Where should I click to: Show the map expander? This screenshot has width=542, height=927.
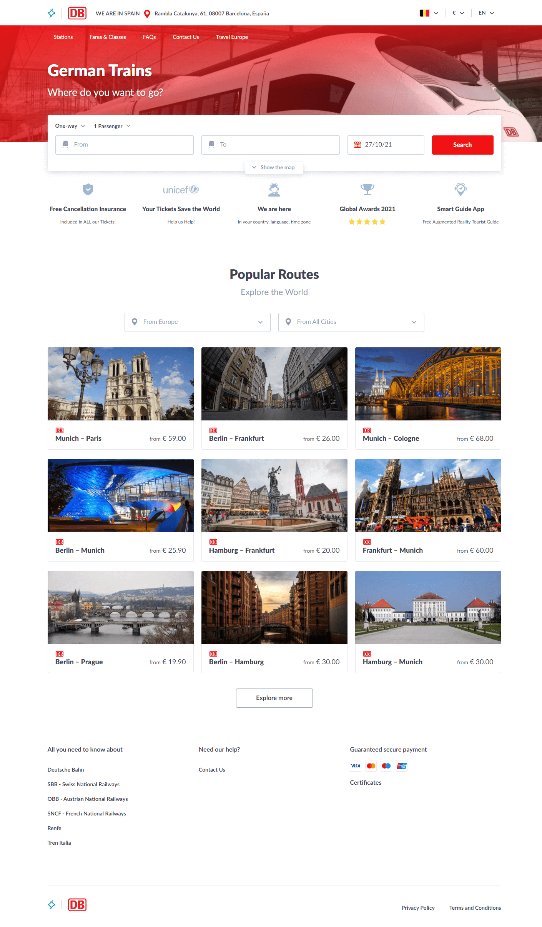click(274, 167)
